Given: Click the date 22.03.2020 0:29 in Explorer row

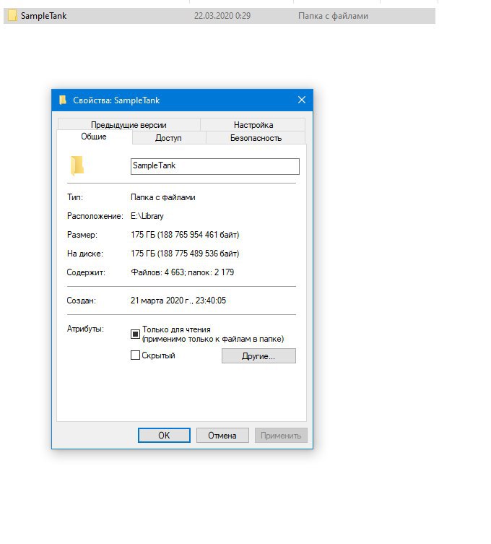Looking at the screenshot, I should [222, 16].
